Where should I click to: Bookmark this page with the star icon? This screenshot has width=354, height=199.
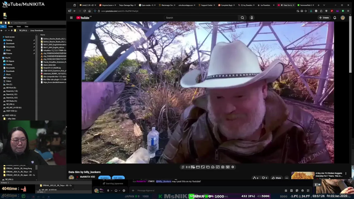306,11
